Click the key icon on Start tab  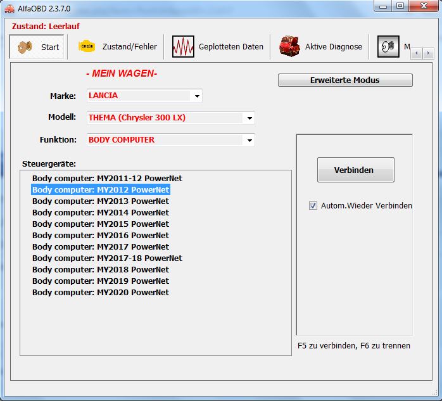tap(24, 47)
